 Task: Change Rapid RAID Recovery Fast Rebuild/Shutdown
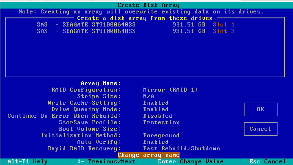click(181, 148)
